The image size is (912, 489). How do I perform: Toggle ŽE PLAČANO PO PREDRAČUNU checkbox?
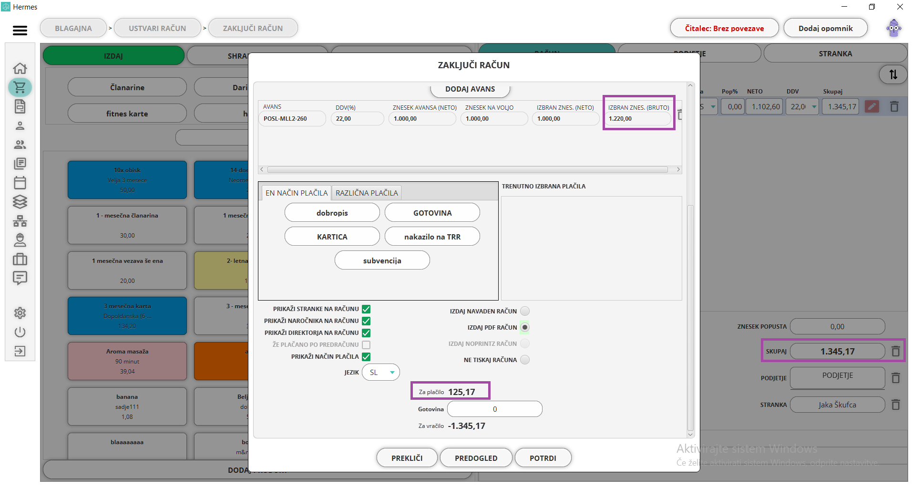coord(366,344)
